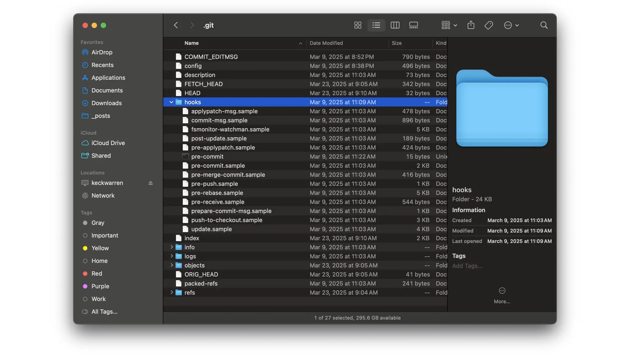Expand the info folder
This screenshot has height=354, width=630.
(x=171, y=247)
